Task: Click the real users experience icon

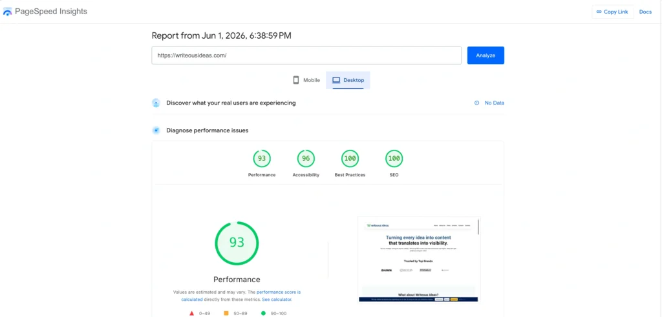Action: 156,103
